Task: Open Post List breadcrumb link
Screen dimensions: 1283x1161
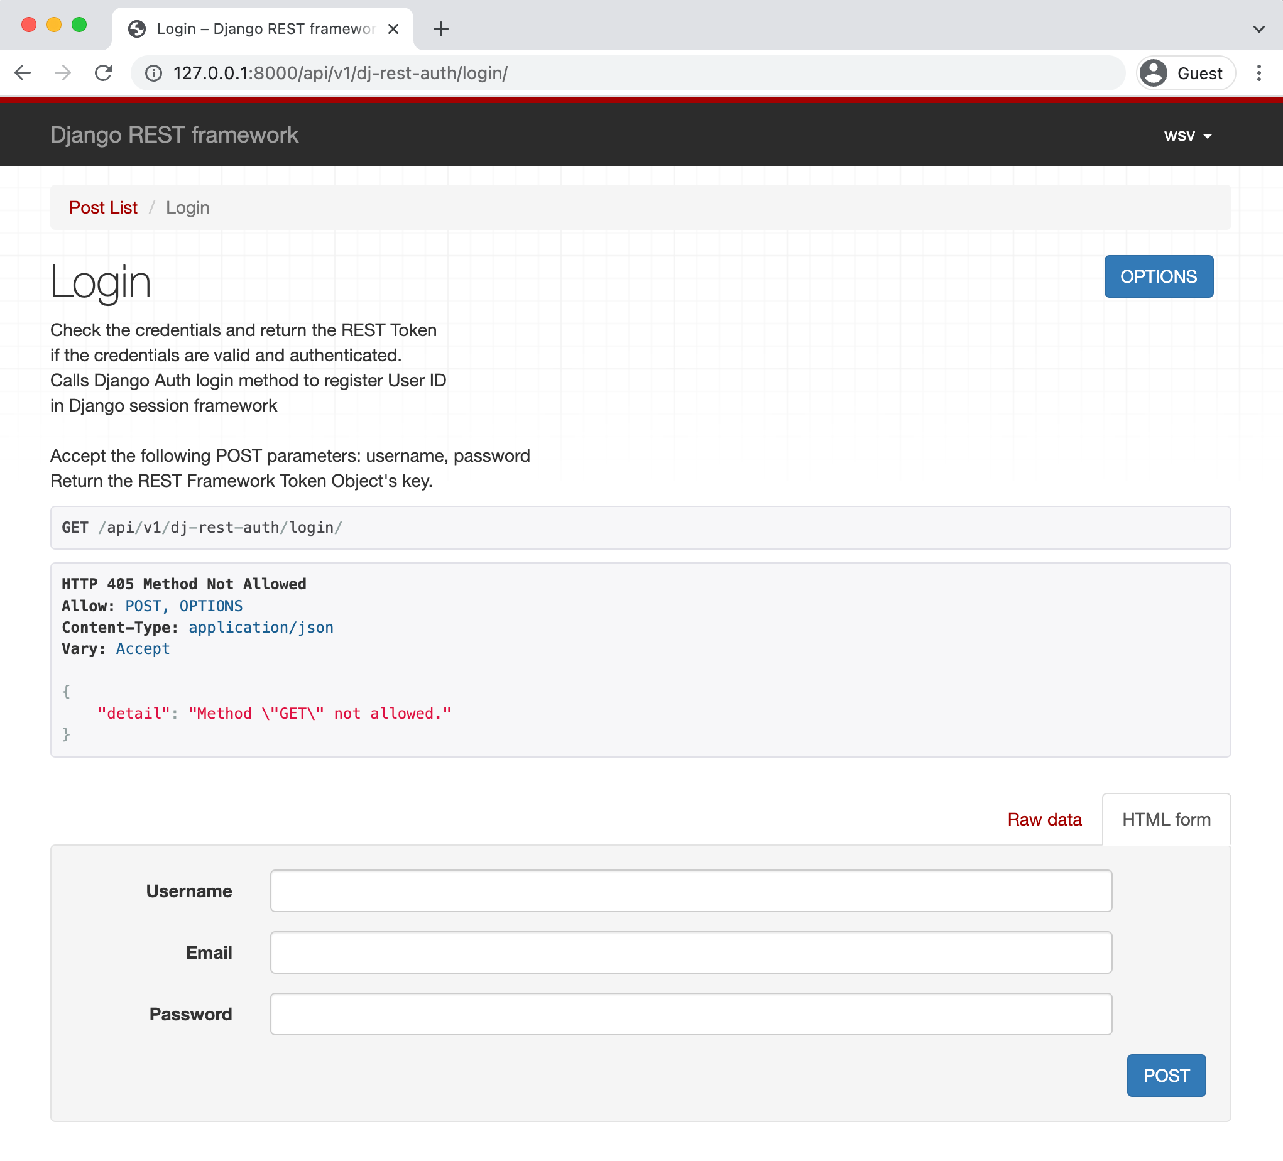Action: (103, 207)
